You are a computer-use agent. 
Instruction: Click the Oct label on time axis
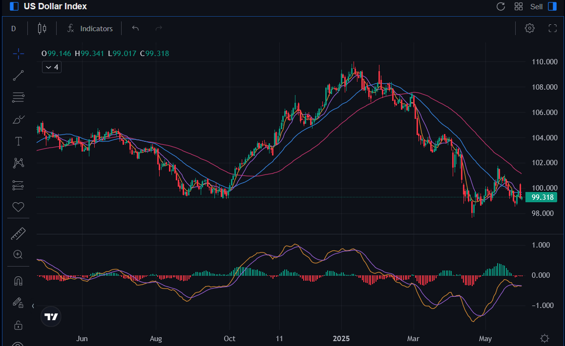(230, 339)
